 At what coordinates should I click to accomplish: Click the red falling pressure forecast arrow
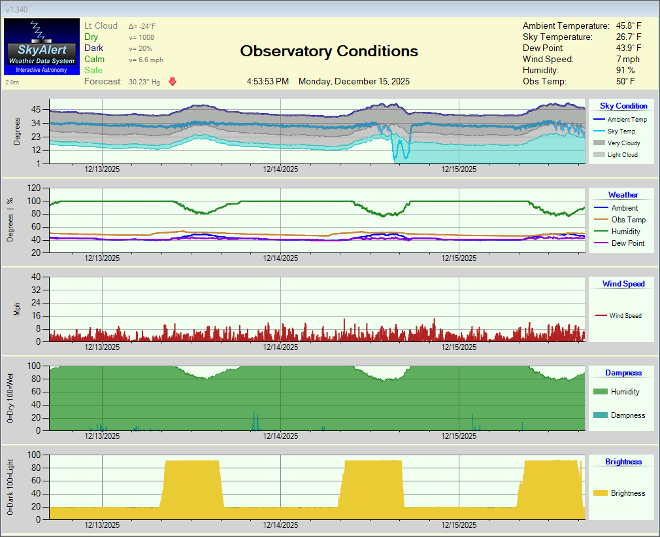pos(173,82)
